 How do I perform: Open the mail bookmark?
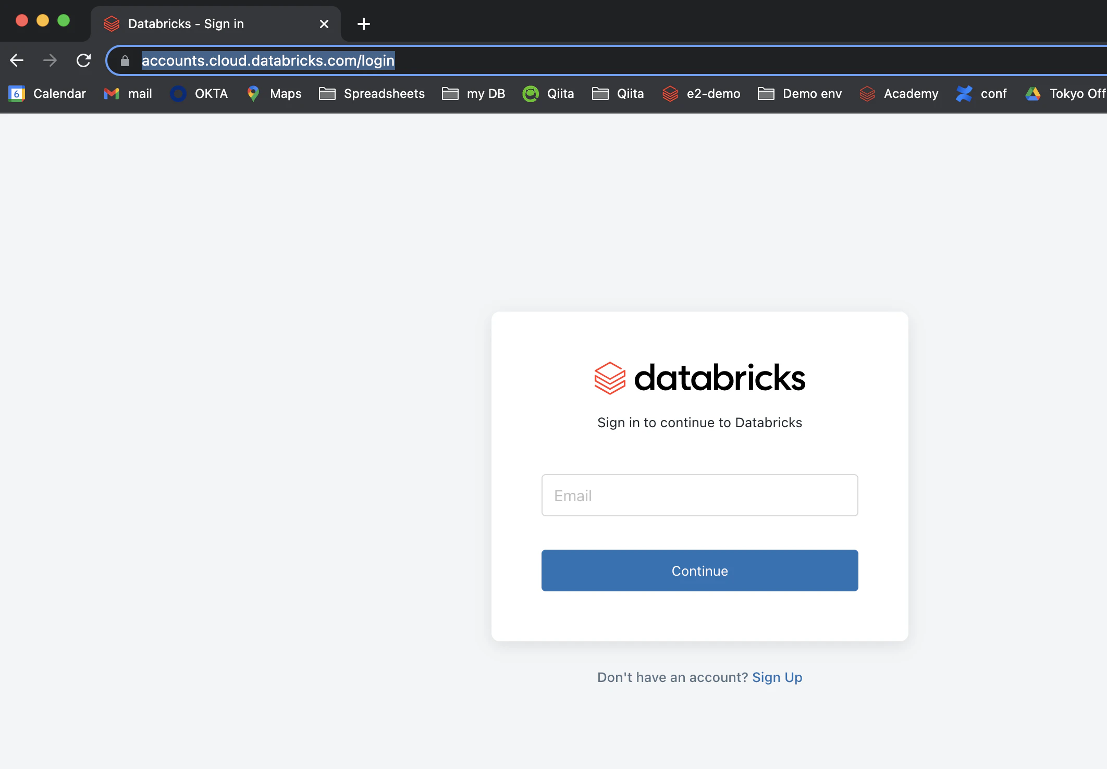click(128, 94)
